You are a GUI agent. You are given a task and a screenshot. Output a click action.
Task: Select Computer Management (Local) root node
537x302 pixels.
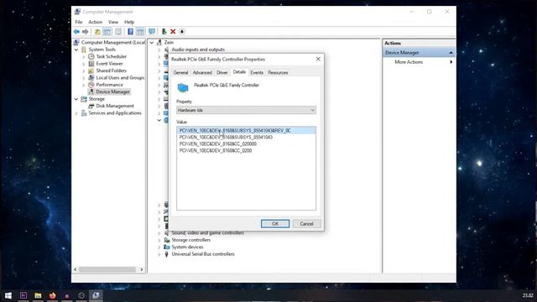click(112, 43)
